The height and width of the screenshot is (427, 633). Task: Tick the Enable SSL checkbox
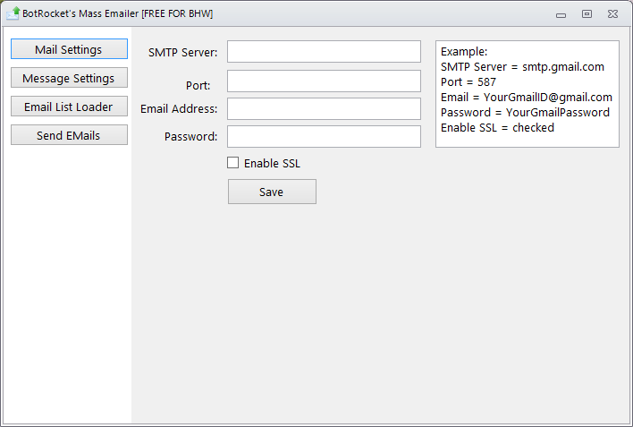233,163
